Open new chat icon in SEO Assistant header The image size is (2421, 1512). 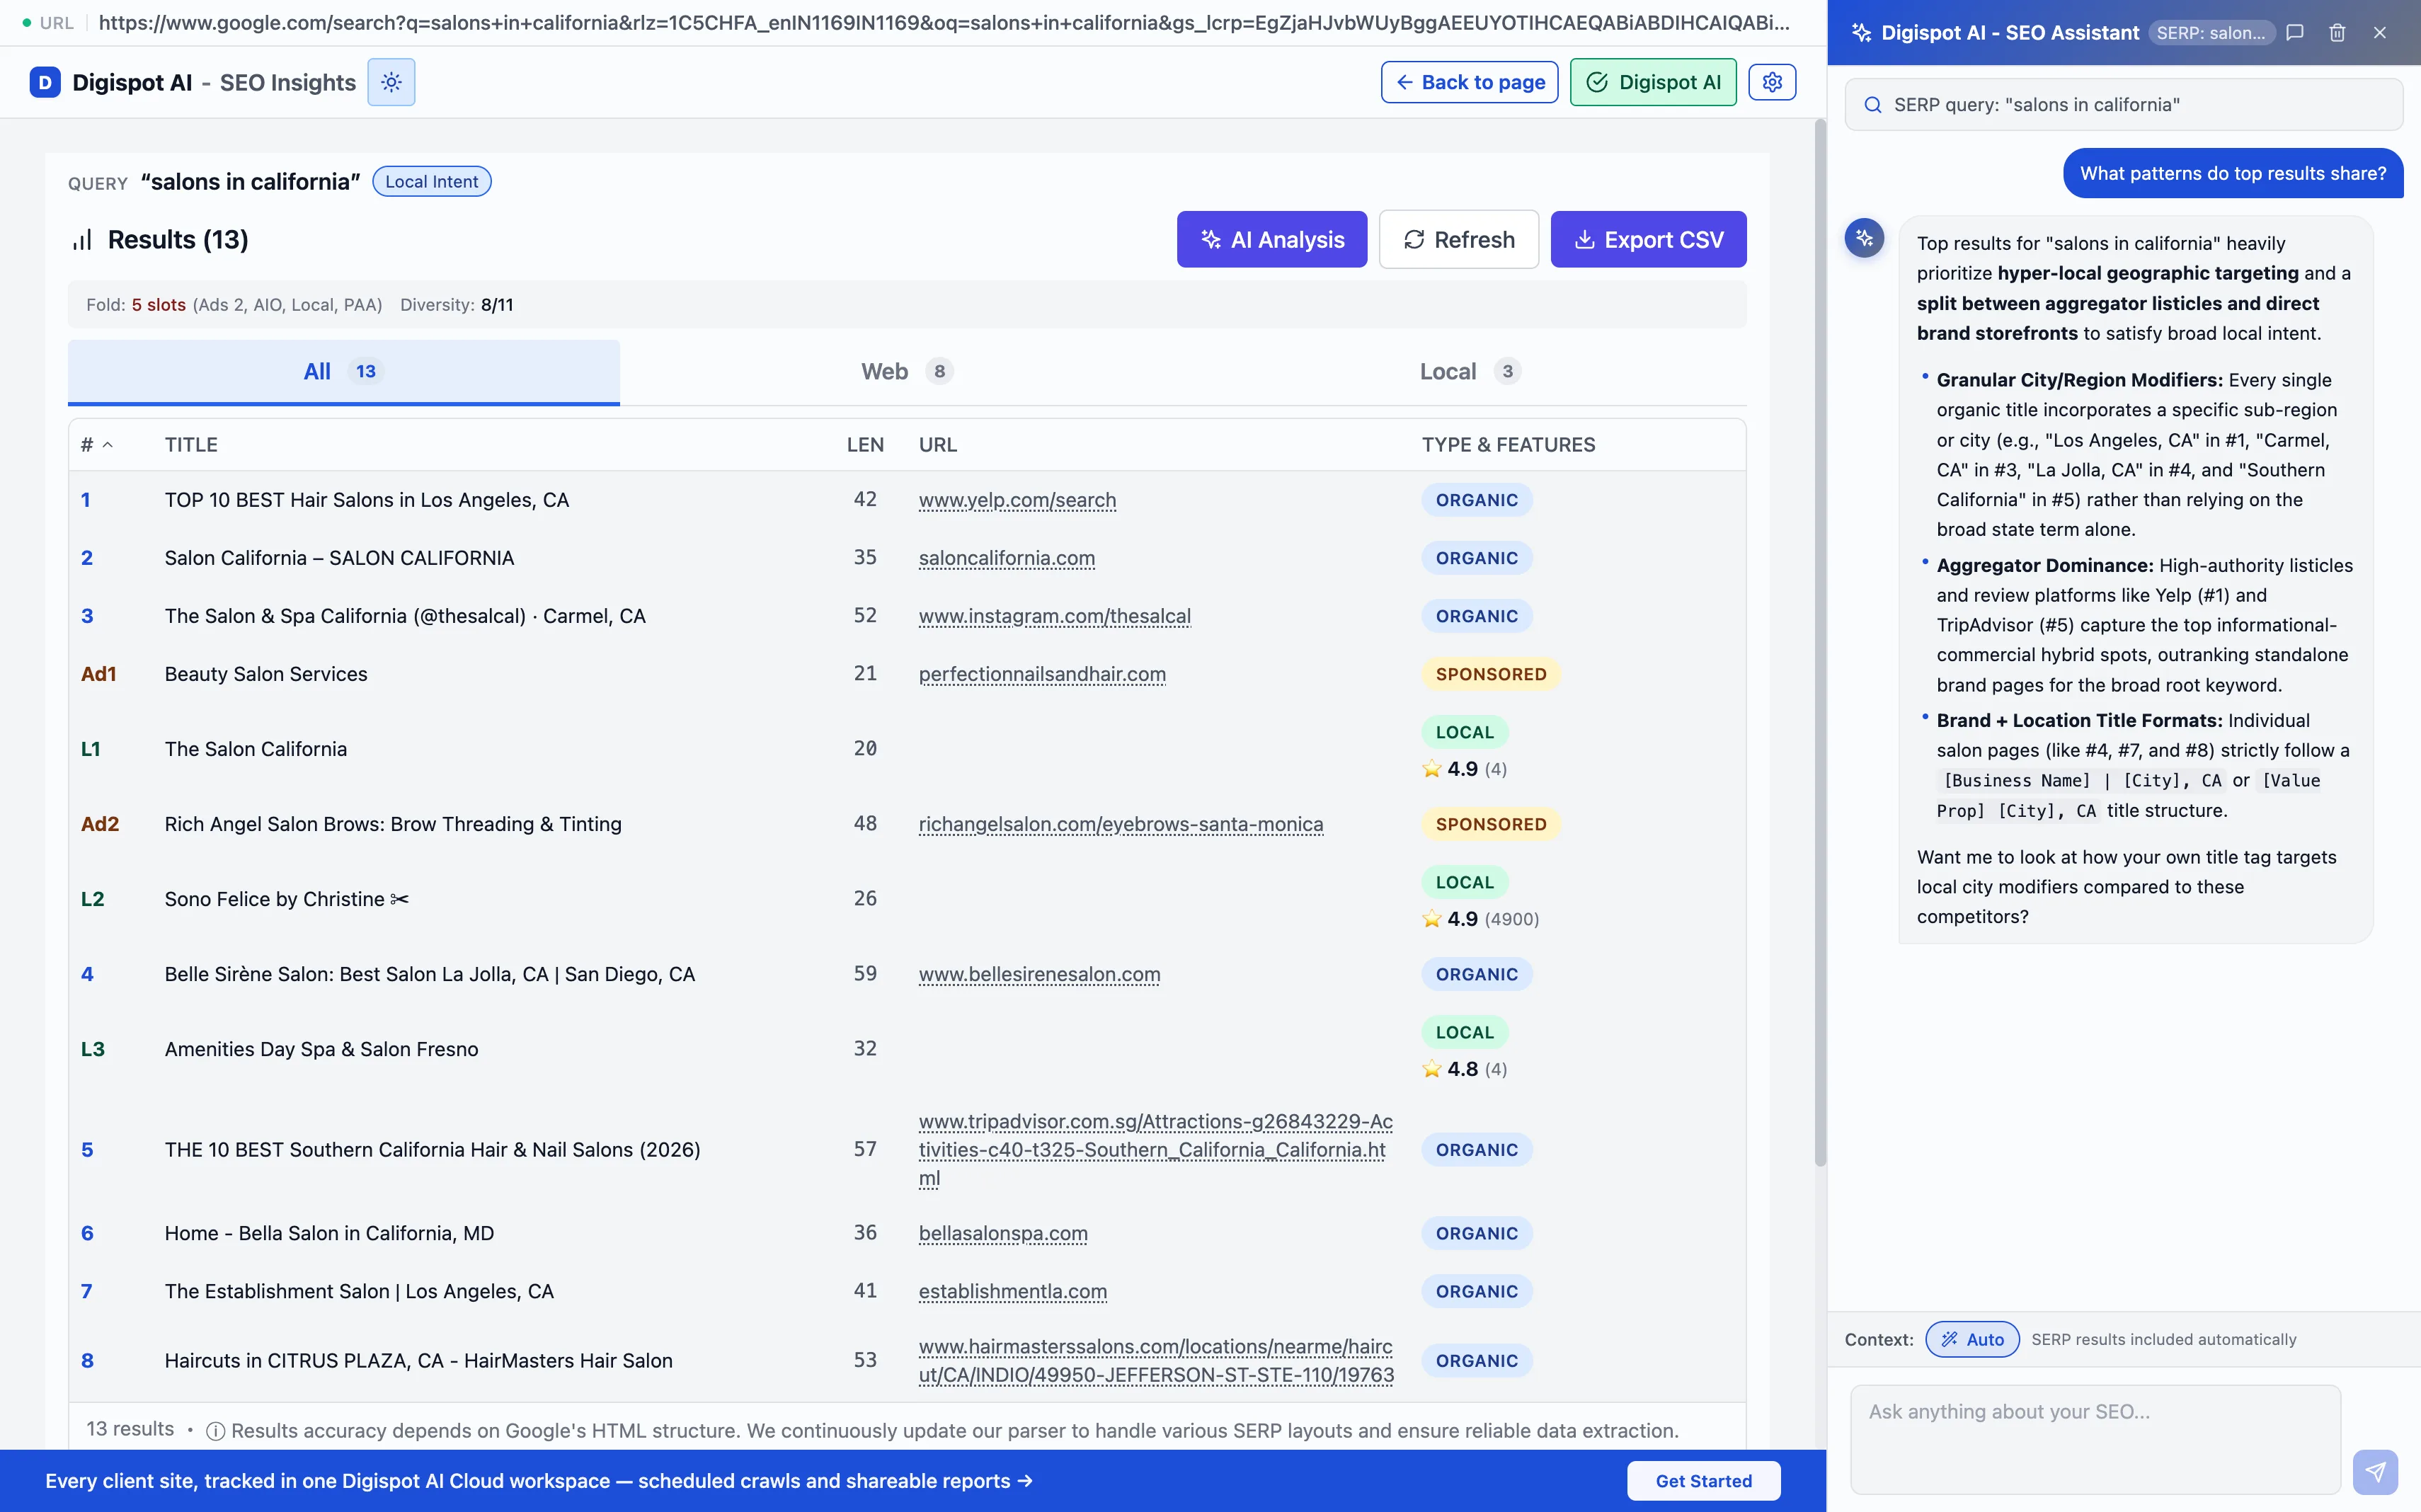(x=2295, y=32)
